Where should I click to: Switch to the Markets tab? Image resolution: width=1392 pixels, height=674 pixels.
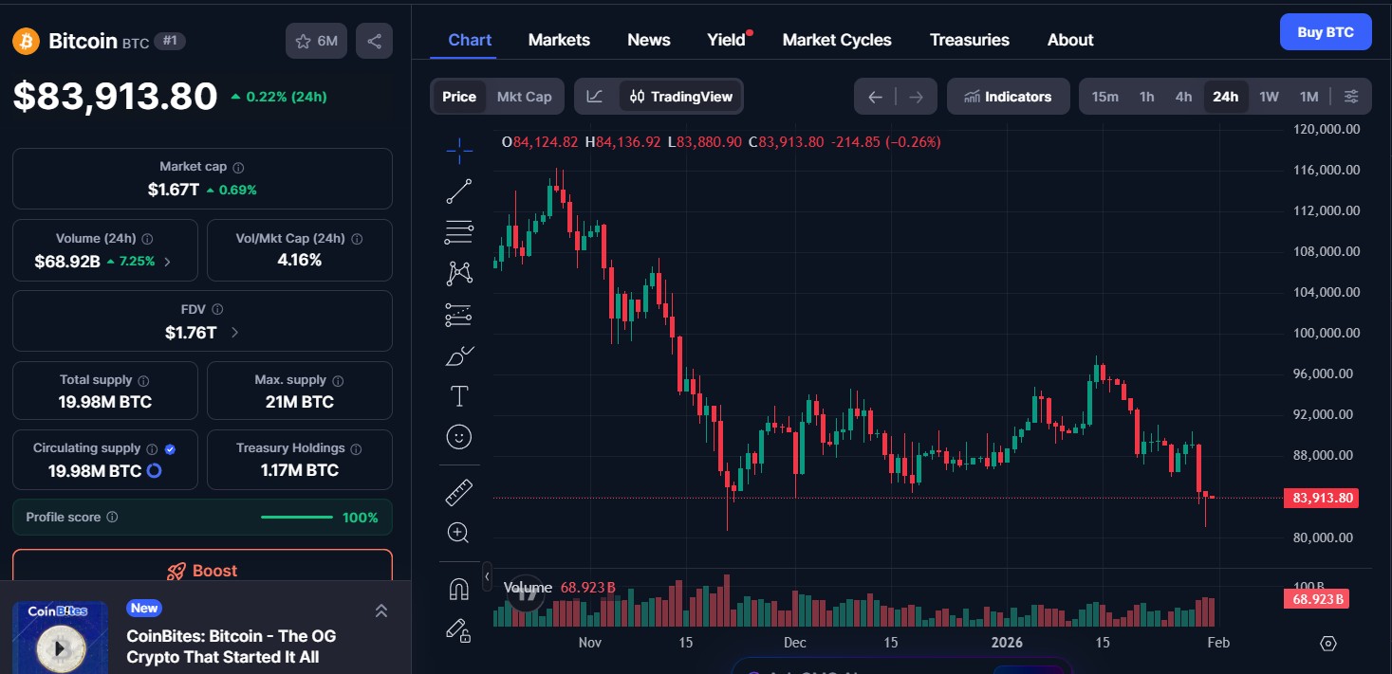click(x=559, y=39)
